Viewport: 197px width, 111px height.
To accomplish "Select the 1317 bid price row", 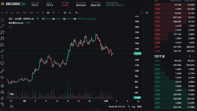I will point(175,61).
